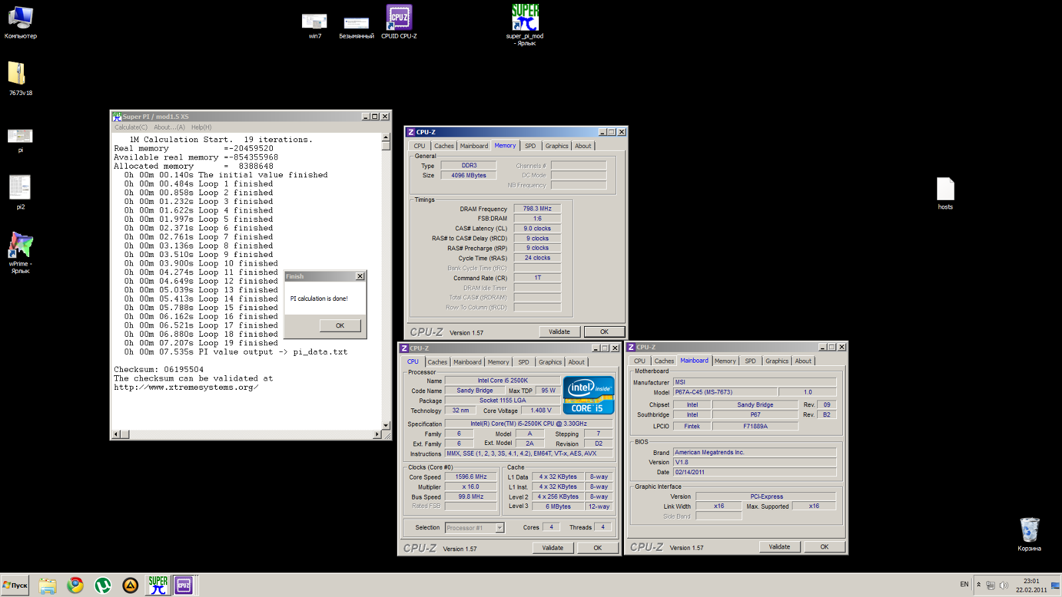The width and height of the screenshot is (1062, 597).
Task: Select Caches tab in CPU tab CPU-Z window
Action: click(437, 362)
